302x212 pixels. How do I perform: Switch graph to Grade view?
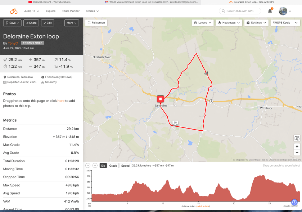click(x=113, y=166)
